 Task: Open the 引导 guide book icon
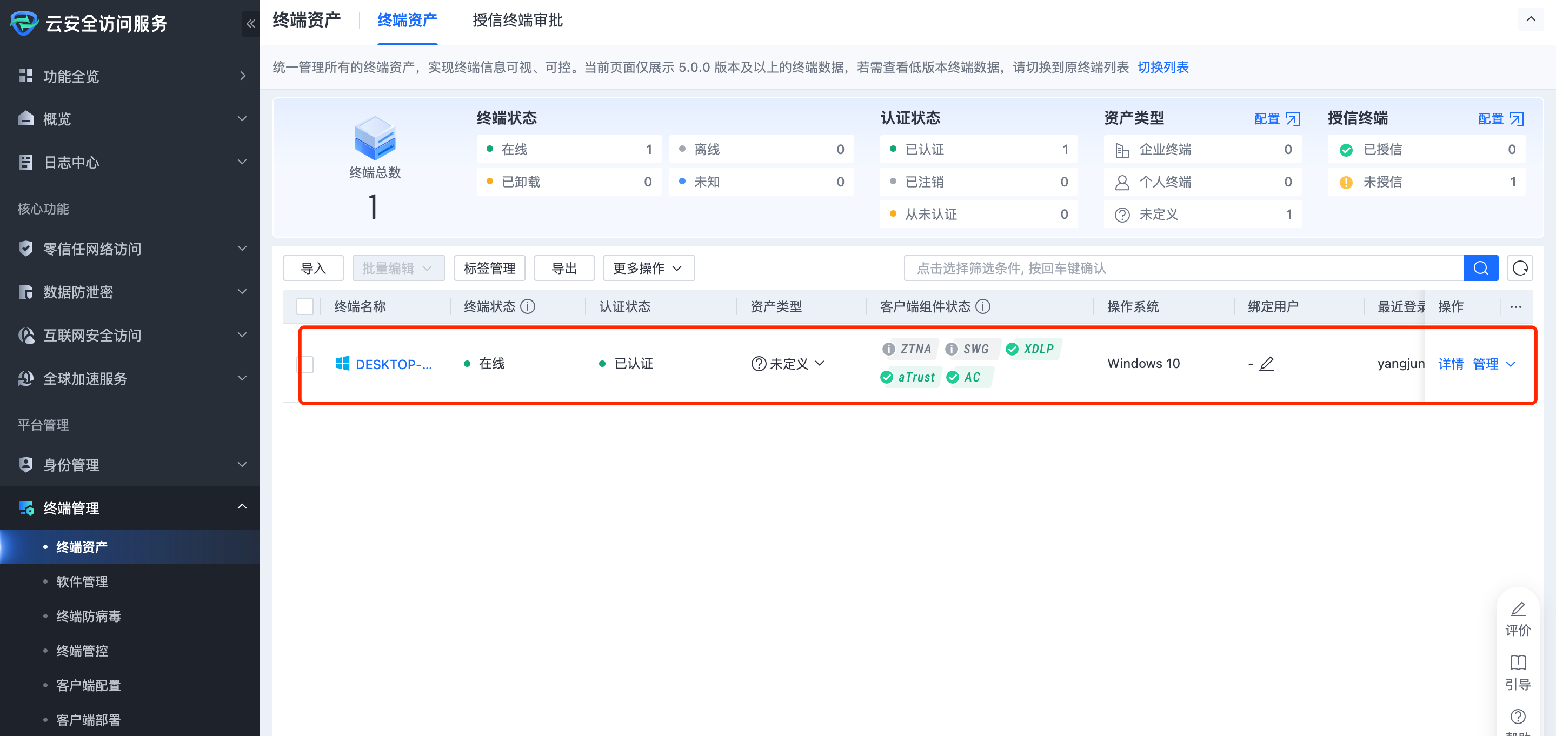[1517, 663]
